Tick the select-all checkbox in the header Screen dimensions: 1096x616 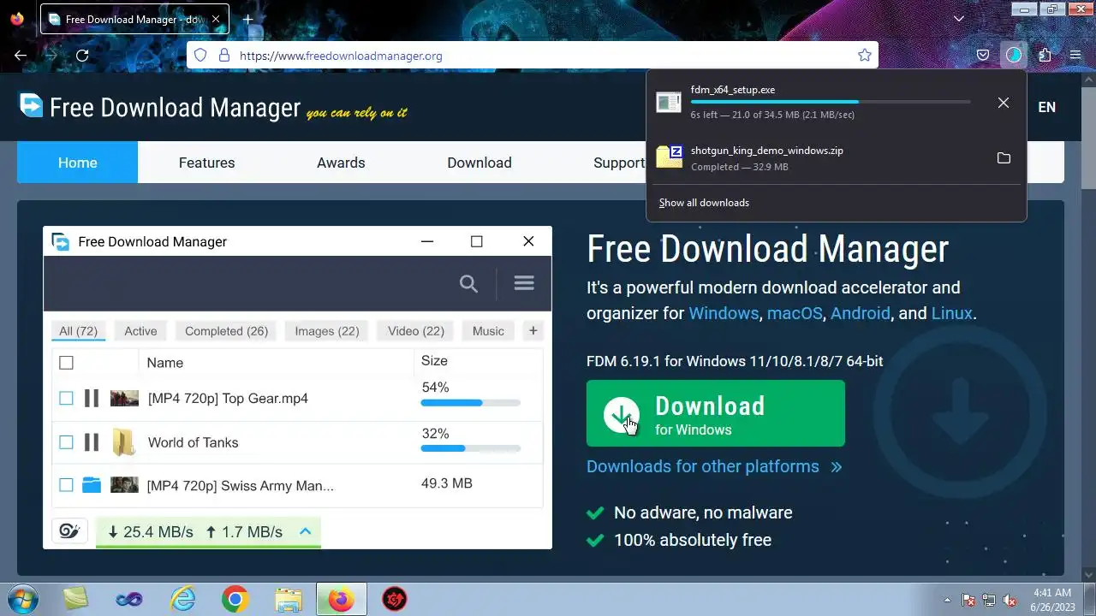66,363
